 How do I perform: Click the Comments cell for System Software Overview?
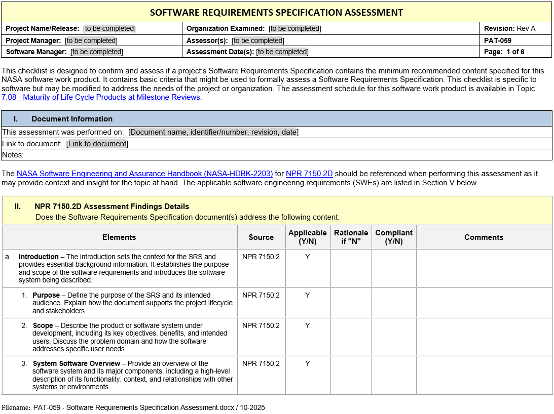tap(484, 375)
